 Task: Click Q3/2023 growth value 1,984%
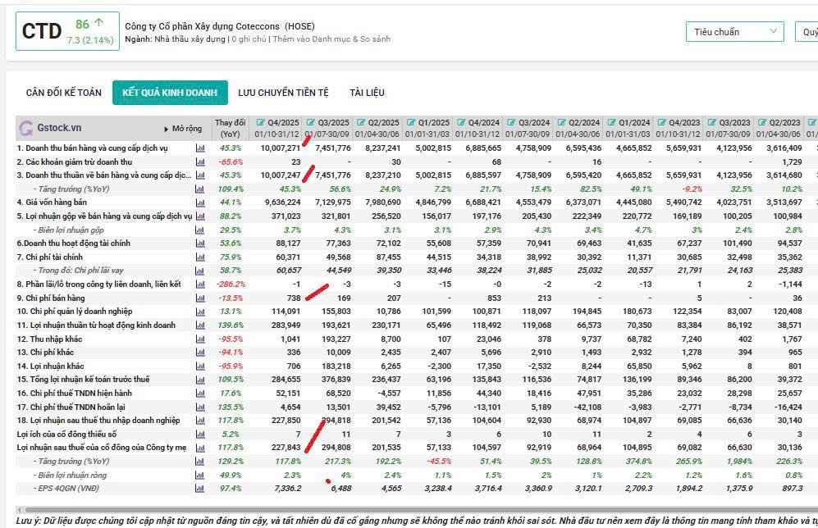coord(740,462)
